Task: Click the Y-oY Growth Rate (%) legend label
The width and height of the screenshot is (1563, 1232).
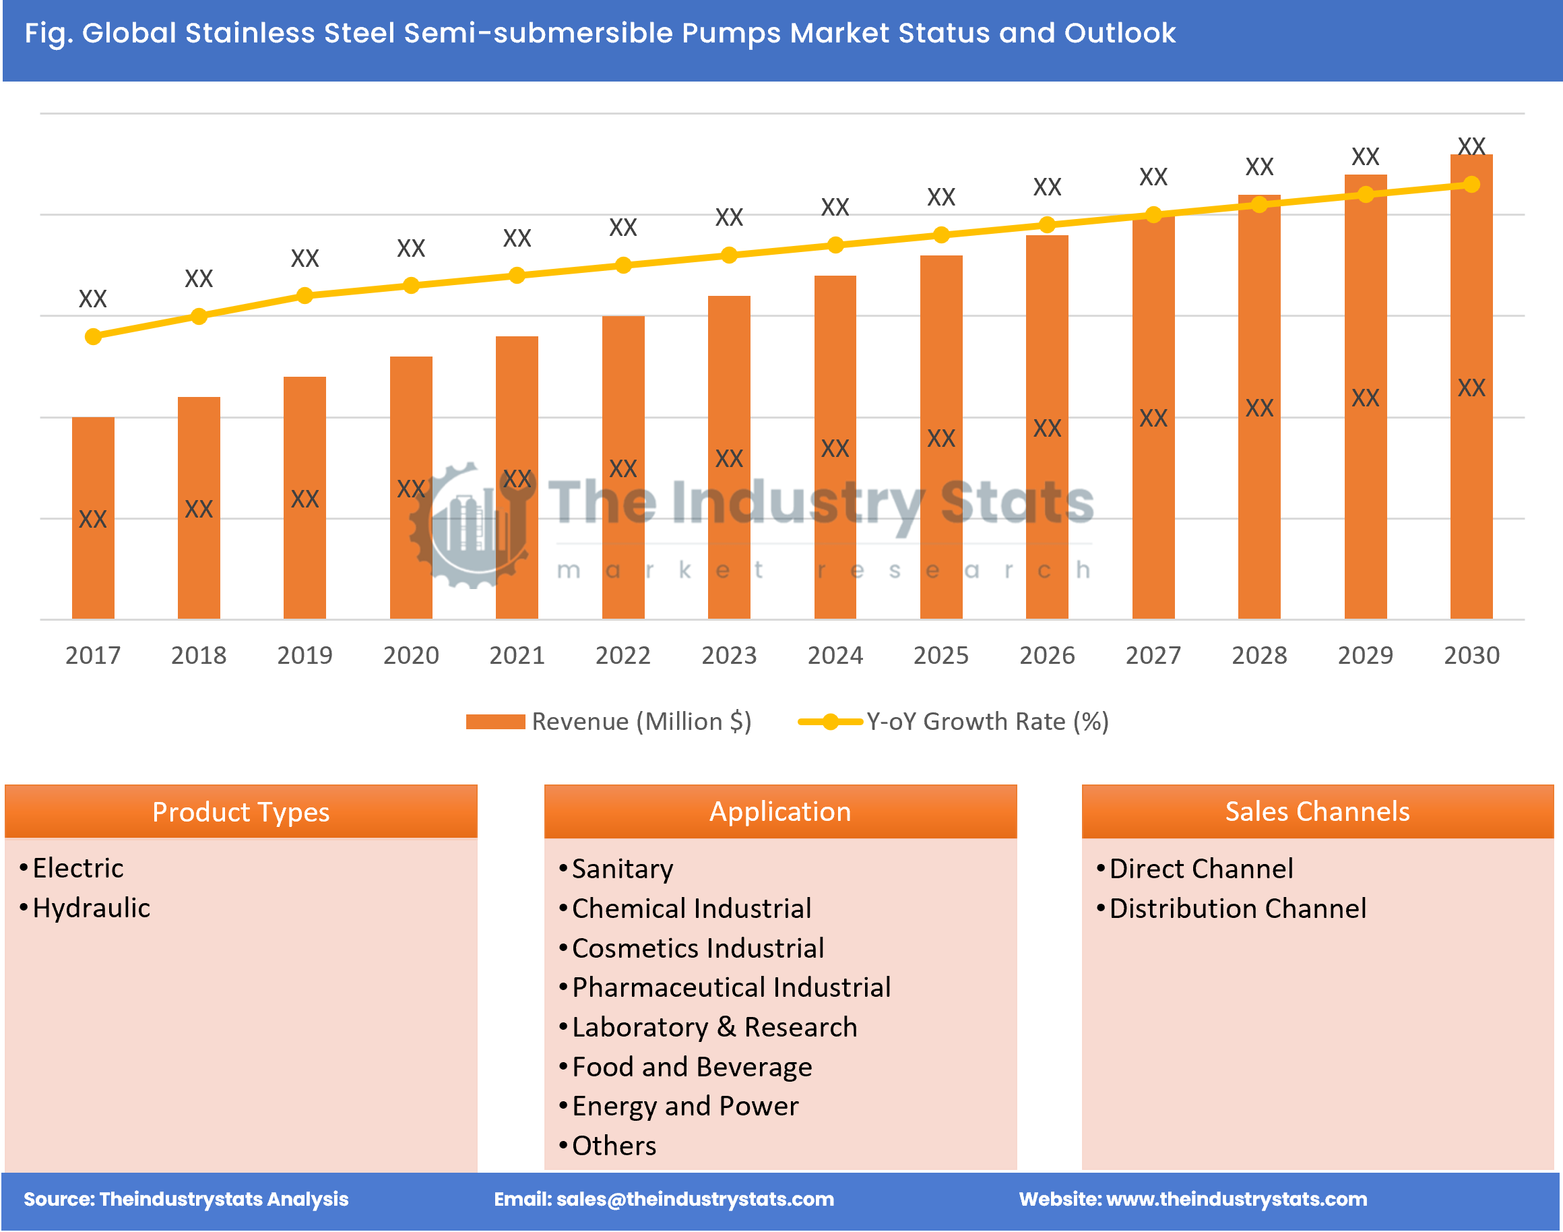Action: coord(988,722)
